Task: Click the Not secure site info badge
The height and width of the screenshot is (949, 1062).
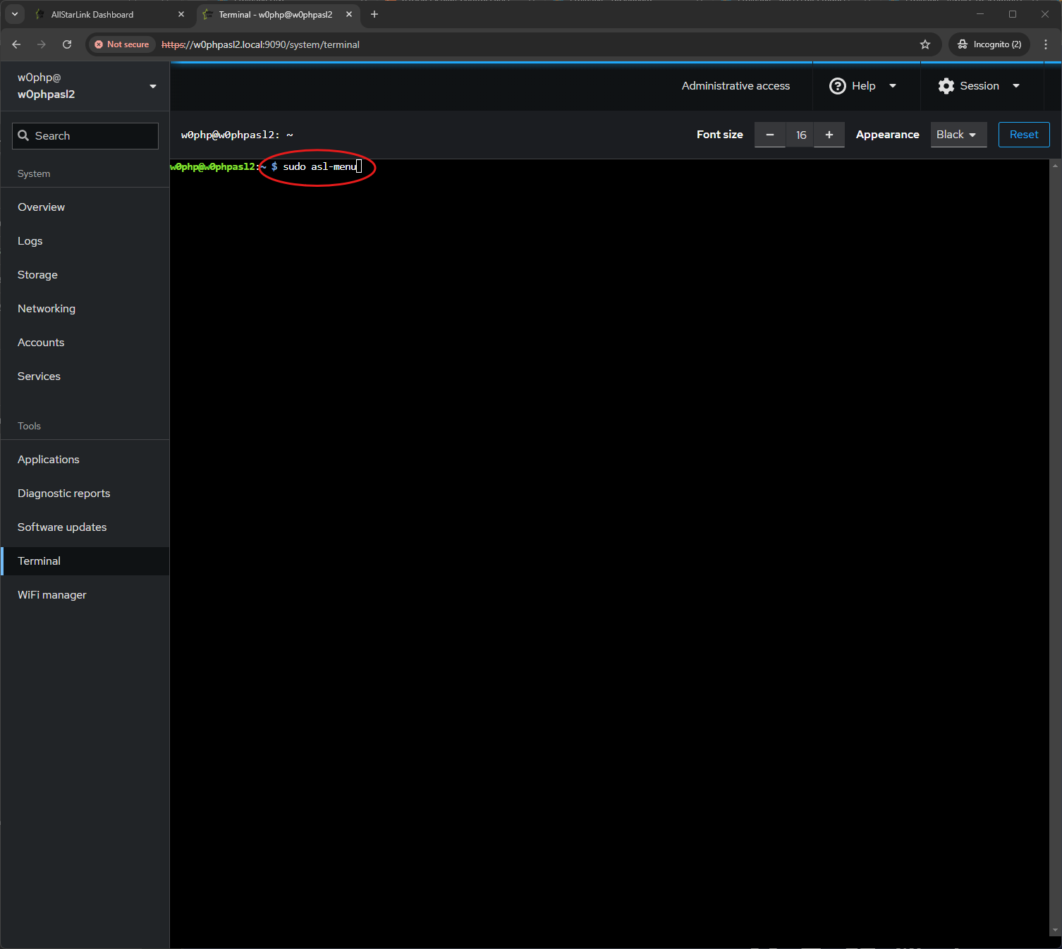Action: point(121,44)
